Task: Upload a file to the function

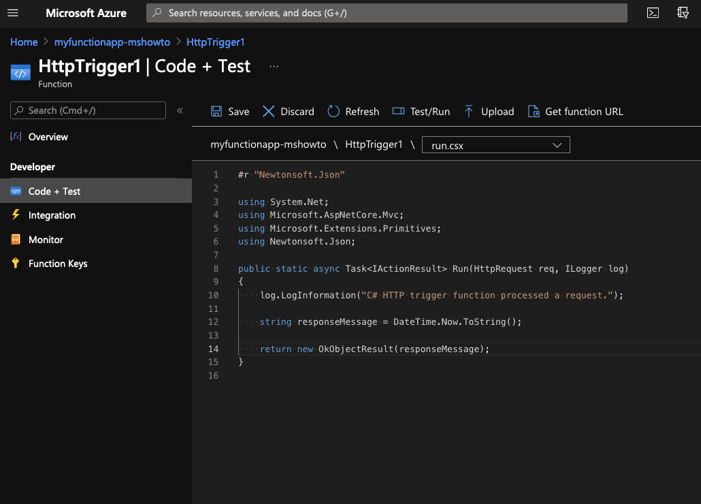Action: click(x=489, y=111)
